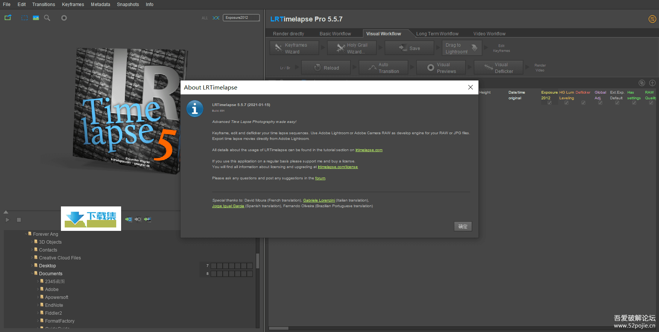Click the Desktop folder icon
The width and height of the screenshot is (659, 332).
point(36,265)
